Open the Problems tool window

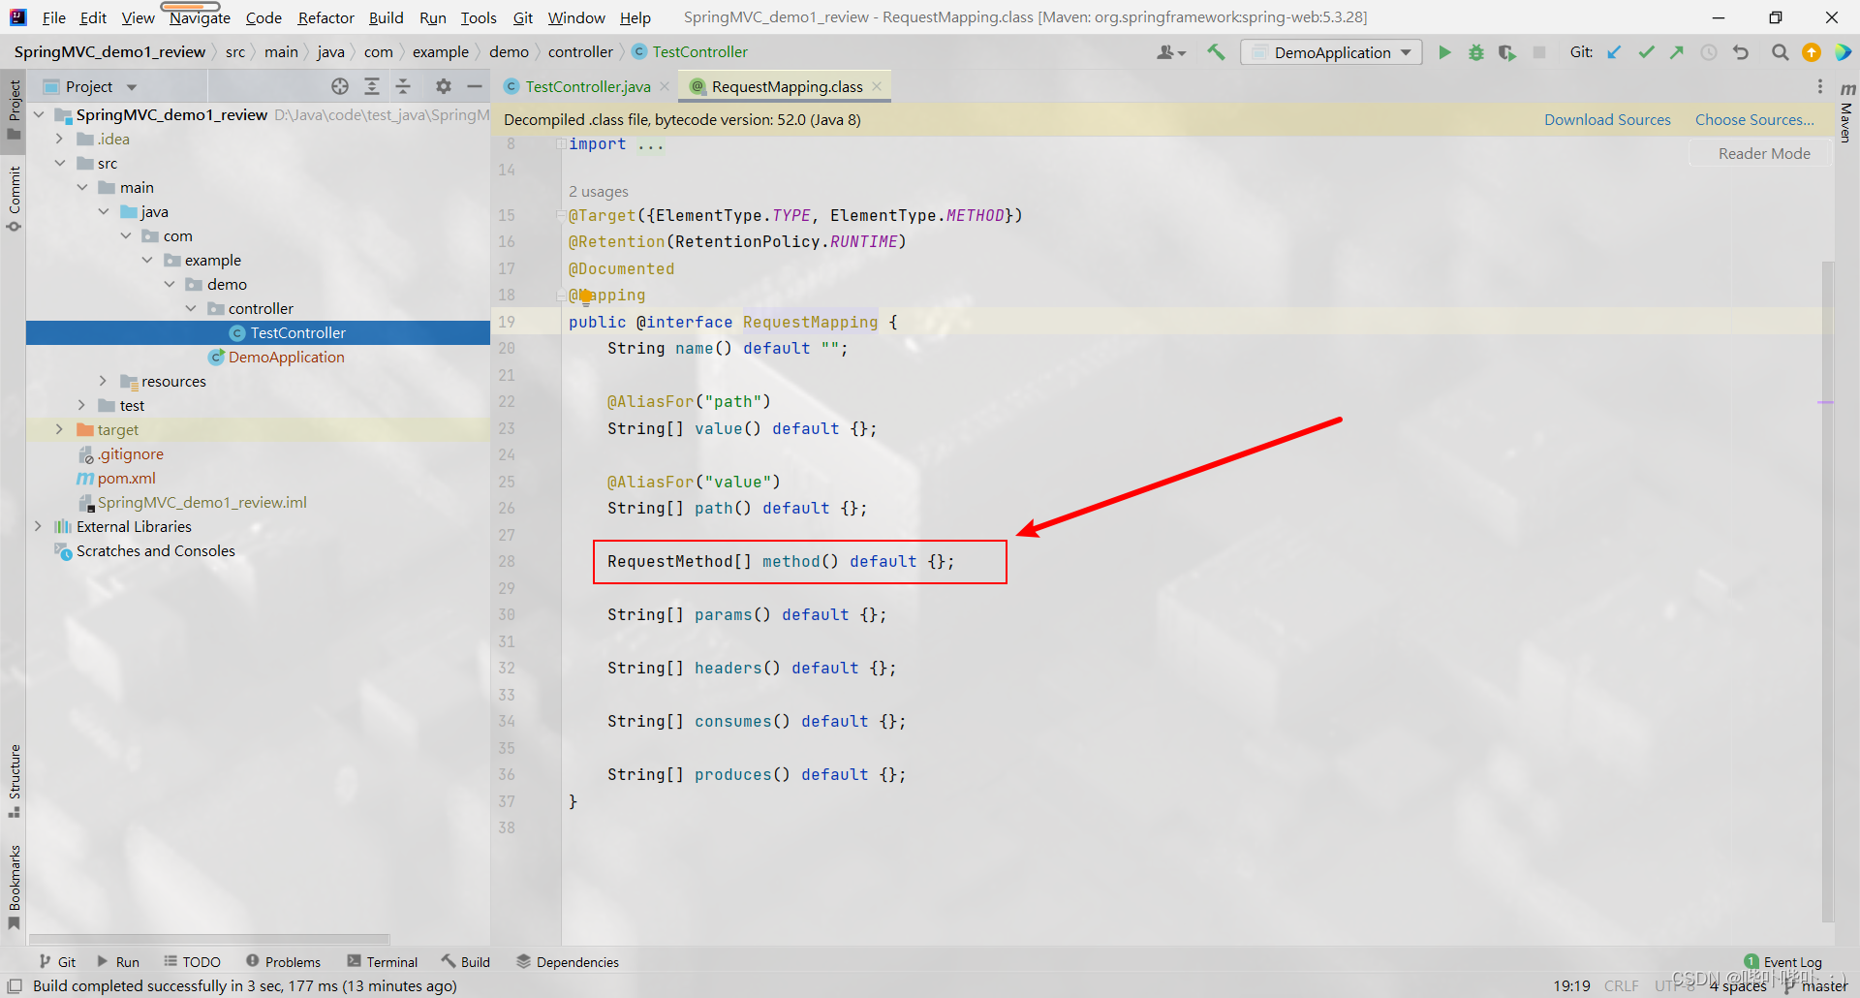click(x=283, y=962)
